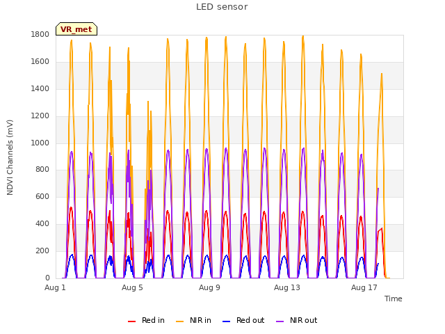Click the 1600 y-axis tick label
The height and width of the screenshot is (334, 445).
(x=40, y=62)
